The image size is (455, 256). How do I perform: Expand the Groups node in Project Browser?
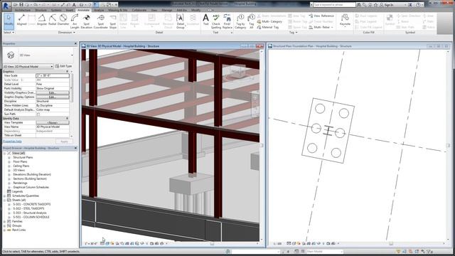[x=5, y=225]
